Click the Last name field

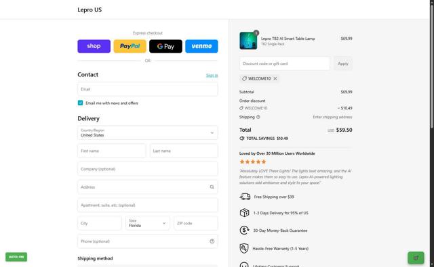coord(184,151)
